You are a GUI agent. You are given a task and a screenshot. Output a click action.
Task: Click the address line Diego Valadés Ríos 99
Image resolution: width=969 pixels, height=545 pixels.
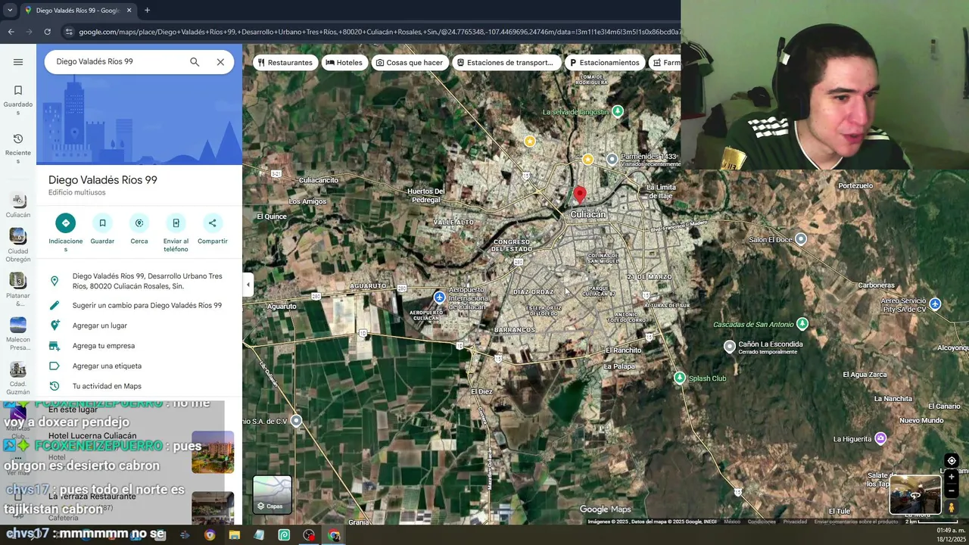[x=139, y=281]
